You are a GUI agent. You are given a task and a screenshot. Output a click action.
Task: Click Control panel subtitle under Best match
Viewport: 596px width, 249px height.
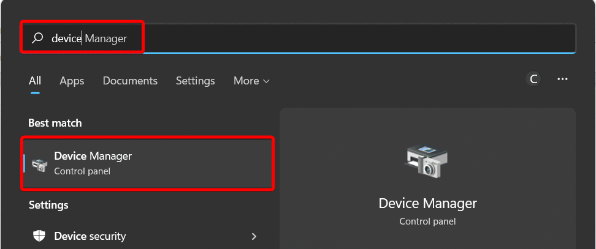[82, 171]
